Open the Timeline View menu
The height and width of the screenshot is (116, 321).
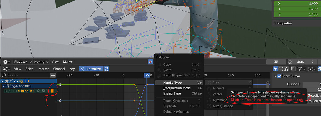point(55,61)
